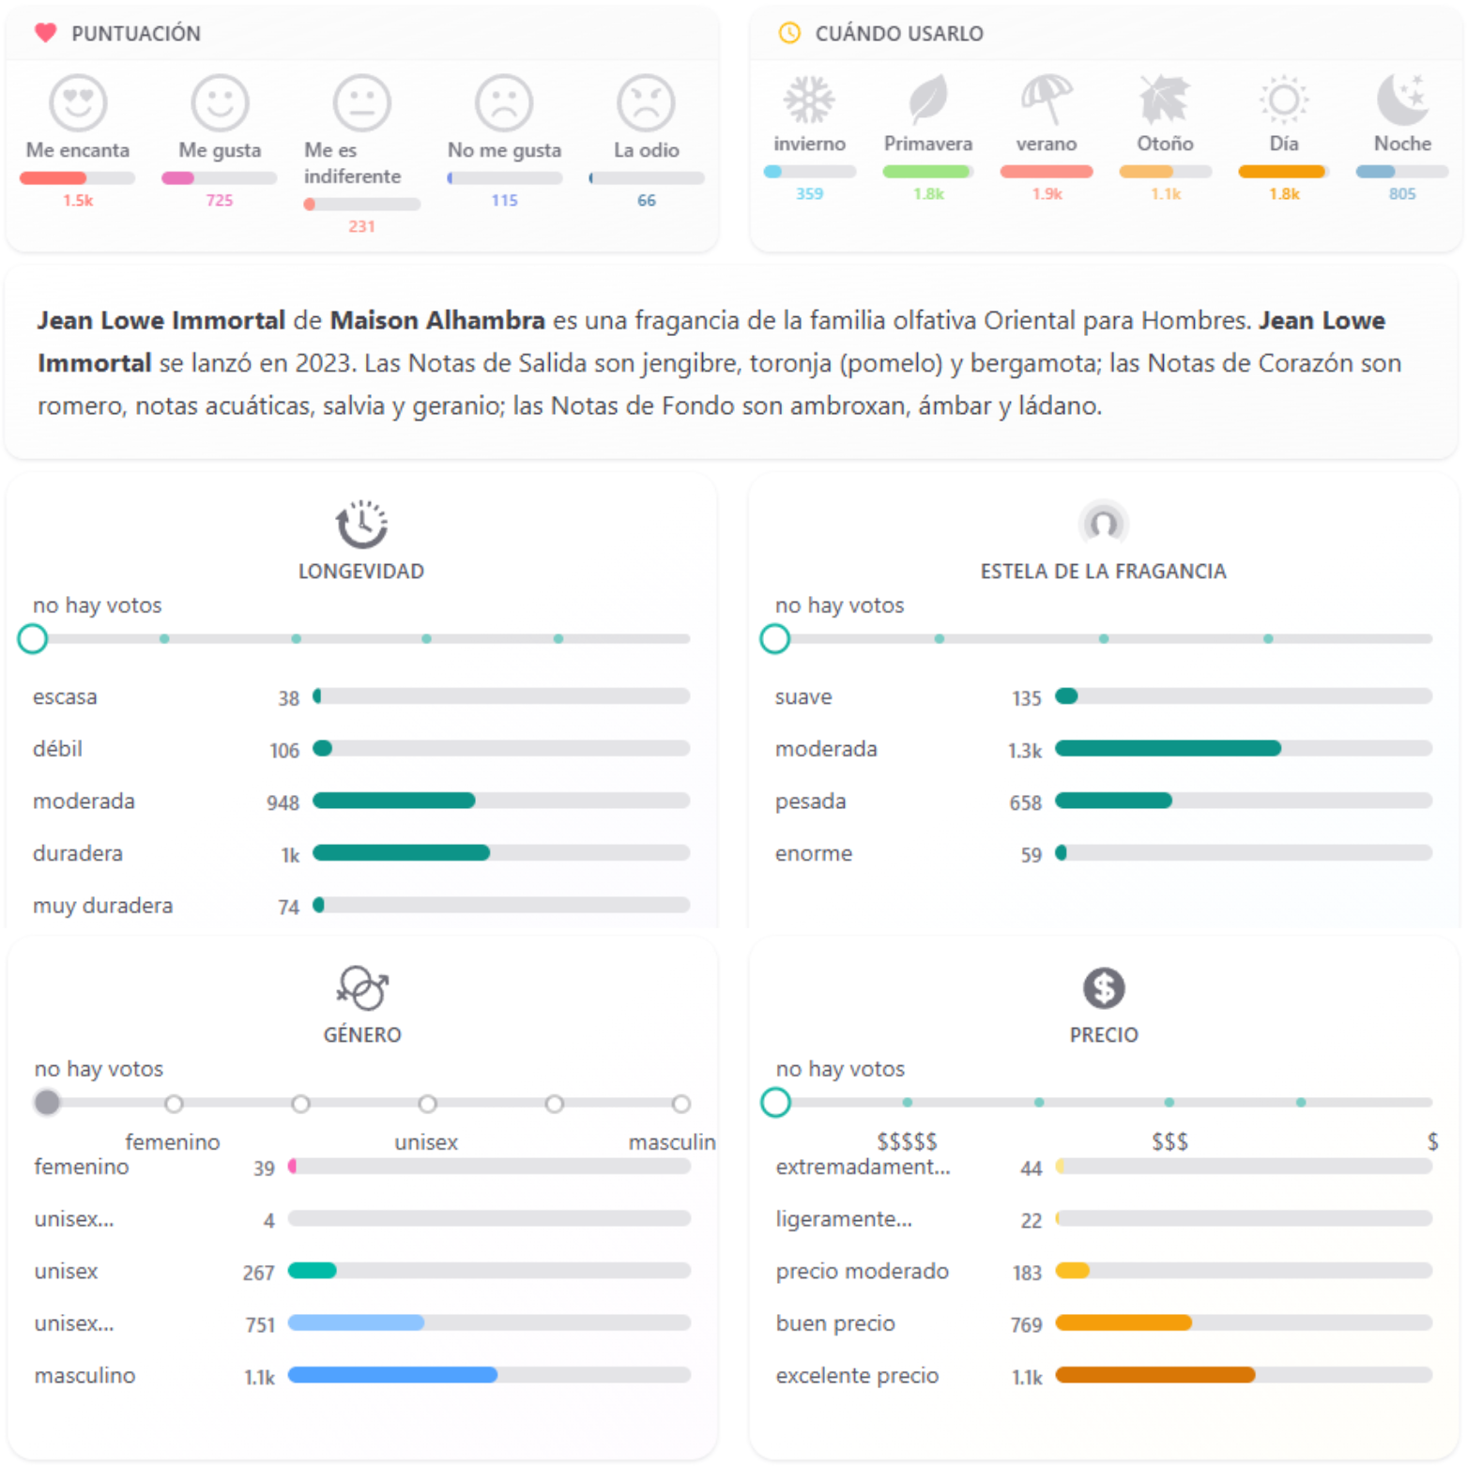
Task: Click the Otoño maple leaf icon
Action: coord(1165,99)
